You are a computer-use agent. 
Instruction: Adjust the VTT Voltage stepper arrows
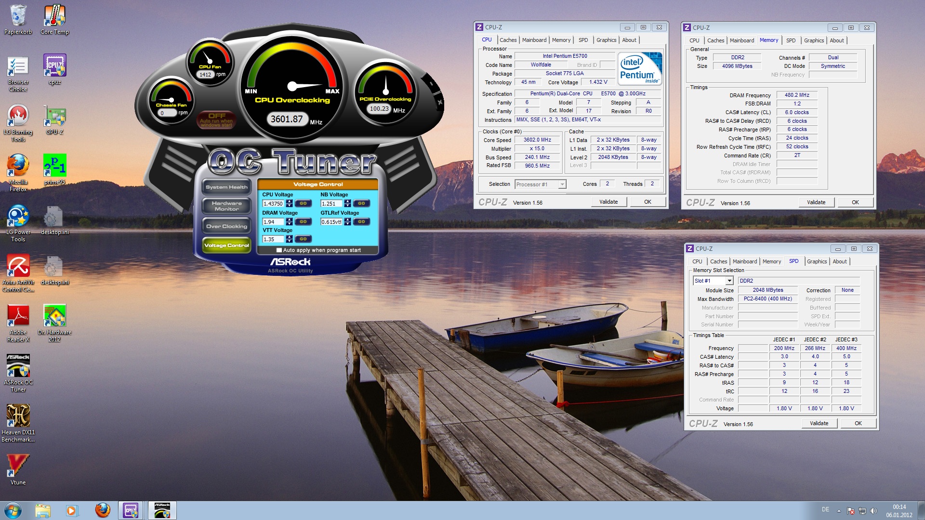[289, 239]
